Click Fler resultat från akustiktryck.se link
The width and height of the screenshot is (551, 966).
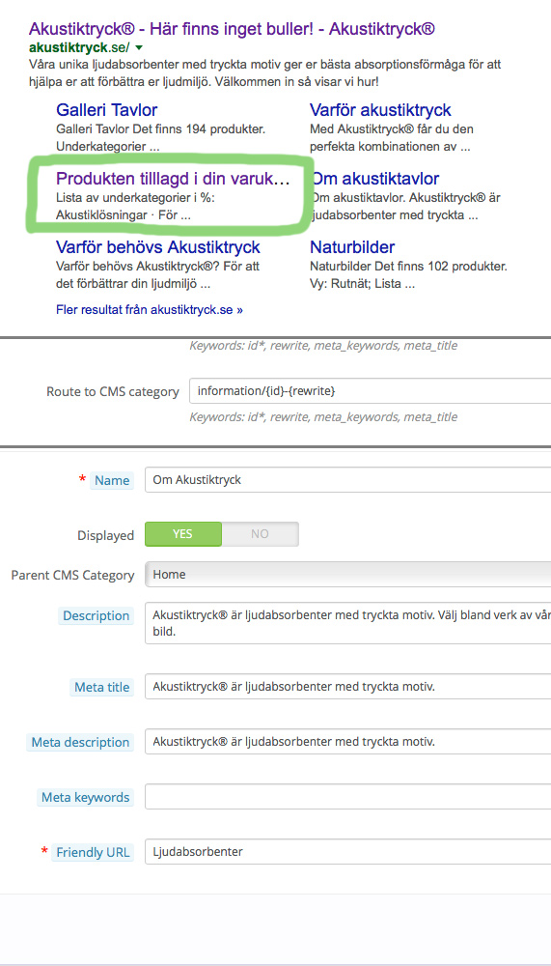tap(149, 310)
